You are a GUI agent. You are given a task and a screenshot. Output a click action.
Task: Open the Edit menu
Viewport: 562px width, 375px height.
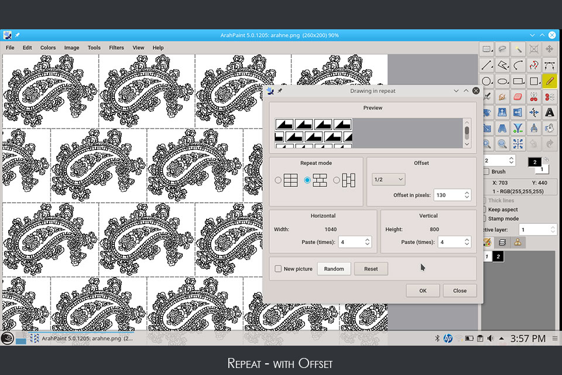coord(28,47)
